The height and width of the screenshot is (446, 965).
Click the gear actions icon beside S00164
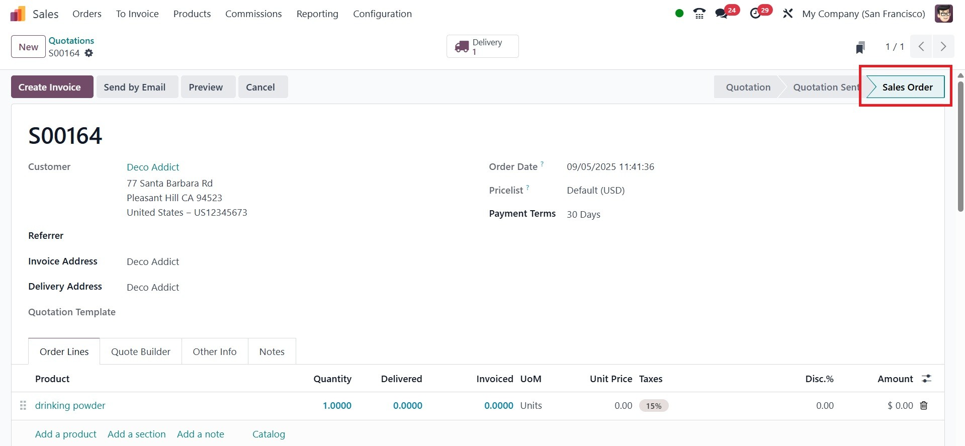coord(89,53)
